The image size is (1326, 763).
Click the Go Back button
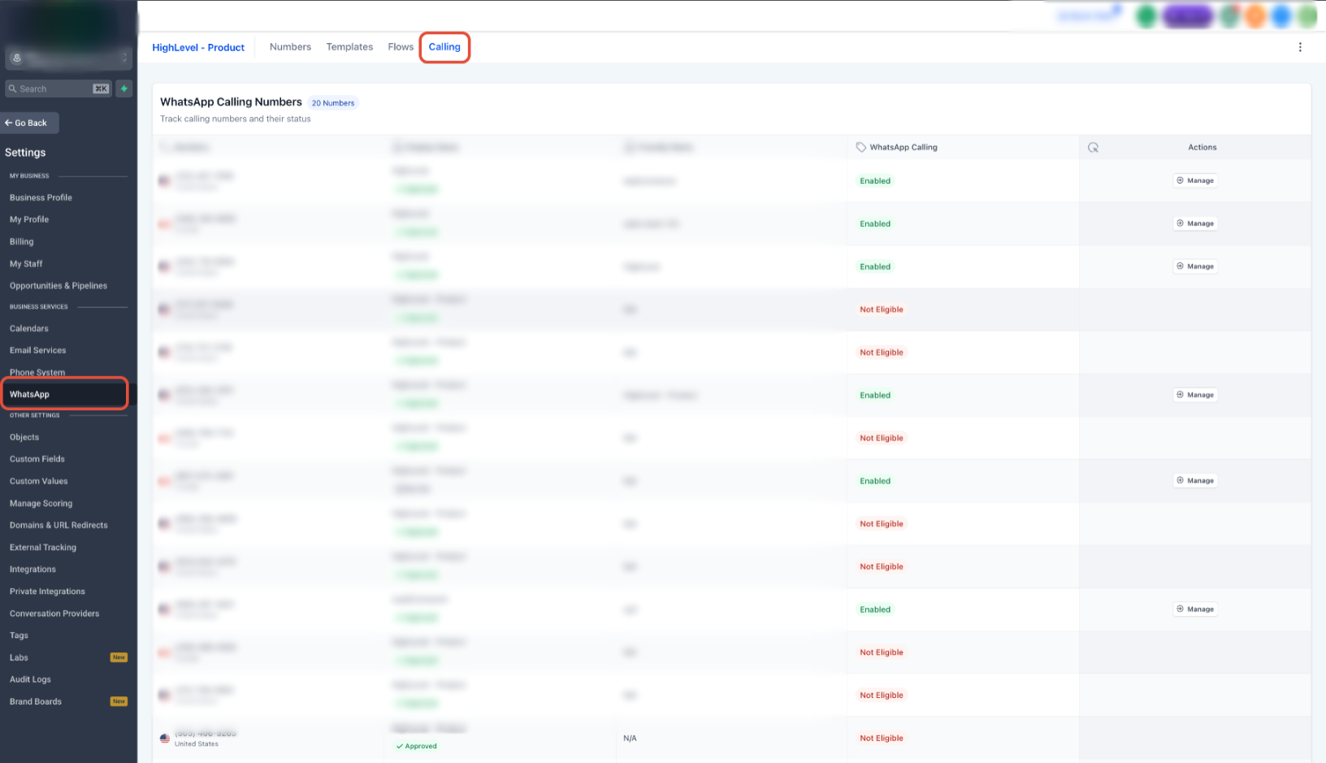pyautogui.click(x=29, y=123)
